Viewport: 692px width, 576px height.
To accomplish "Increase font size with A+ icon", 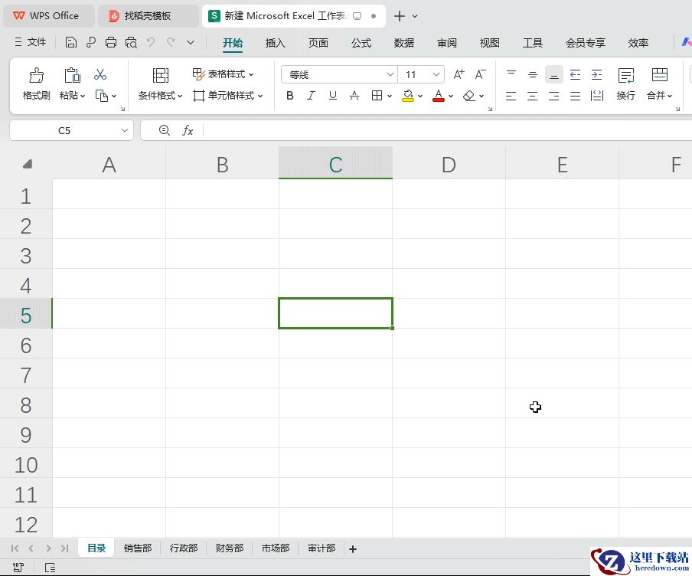I will click(x=459, y=74).
